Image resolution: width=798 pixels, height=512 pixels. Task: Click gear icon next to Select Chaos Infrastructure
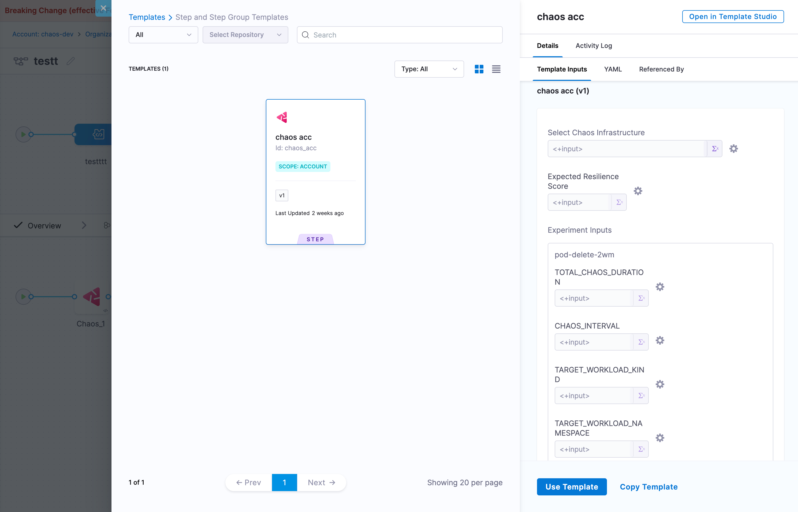[x=733, y=149]
